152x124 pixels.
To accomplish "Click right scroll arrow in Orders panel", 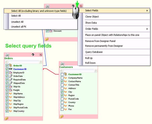I will 41,62.
